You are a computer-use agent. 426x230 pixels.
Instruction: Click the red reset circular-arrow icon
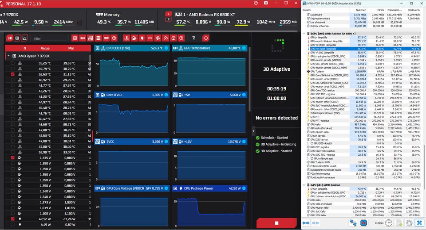pos(205,38)
